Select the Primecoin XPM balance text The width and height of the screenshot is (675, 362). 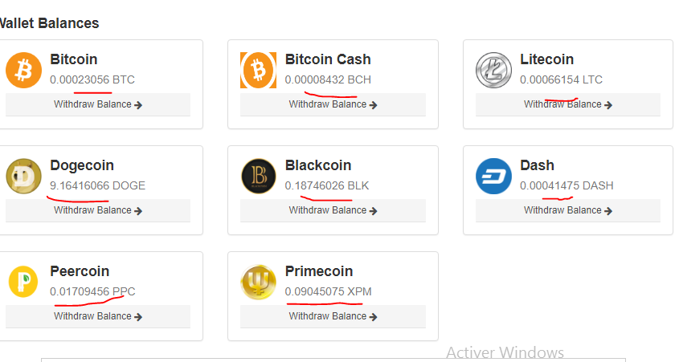pos(328,291)
